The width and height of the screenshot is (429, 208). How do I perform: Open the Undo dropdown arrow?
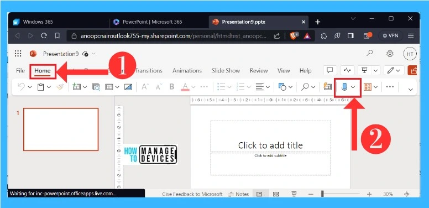(30, 87)
